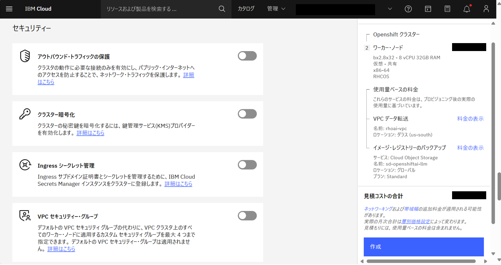Open the help question mark icon
Screen dimensions: 501x265
pyautogui.click(x=408, y=9)
